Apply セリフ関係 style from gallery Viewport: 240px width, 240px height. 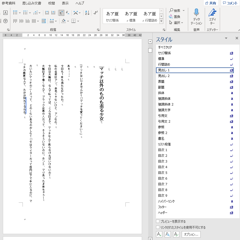(112, 17)
